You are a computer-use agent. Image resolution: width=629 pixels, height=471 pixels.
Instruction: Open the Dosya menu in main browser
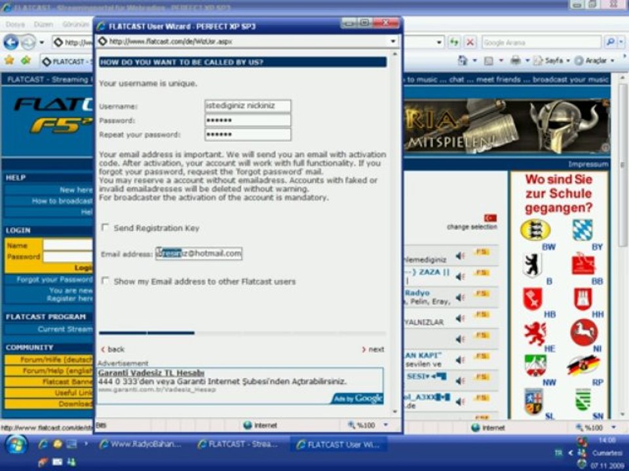15,24
